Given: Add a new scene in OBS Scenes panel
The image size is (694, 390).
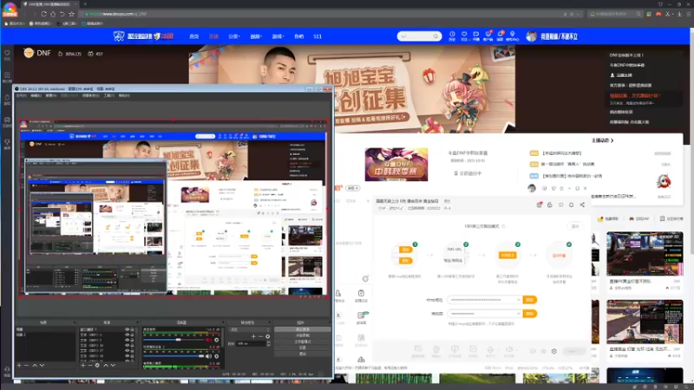Looking at the screenshot, I should [x=19, y=365].
